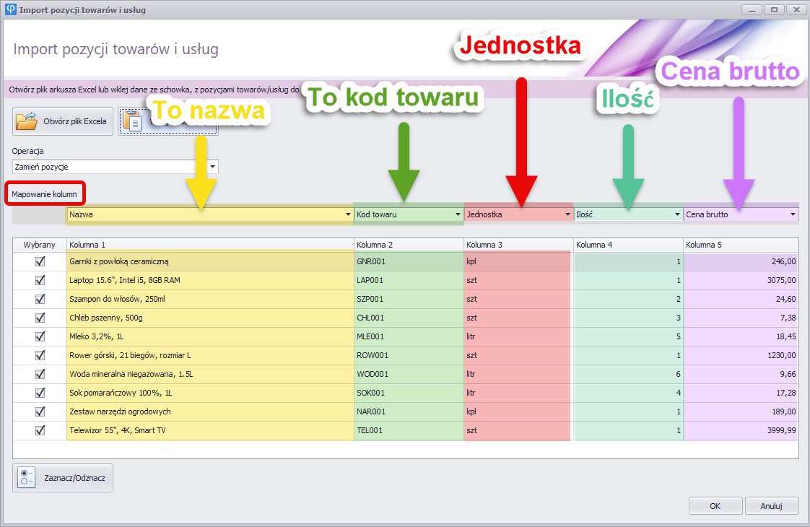Click the Kolumna 1 column header

click(209, 245)
